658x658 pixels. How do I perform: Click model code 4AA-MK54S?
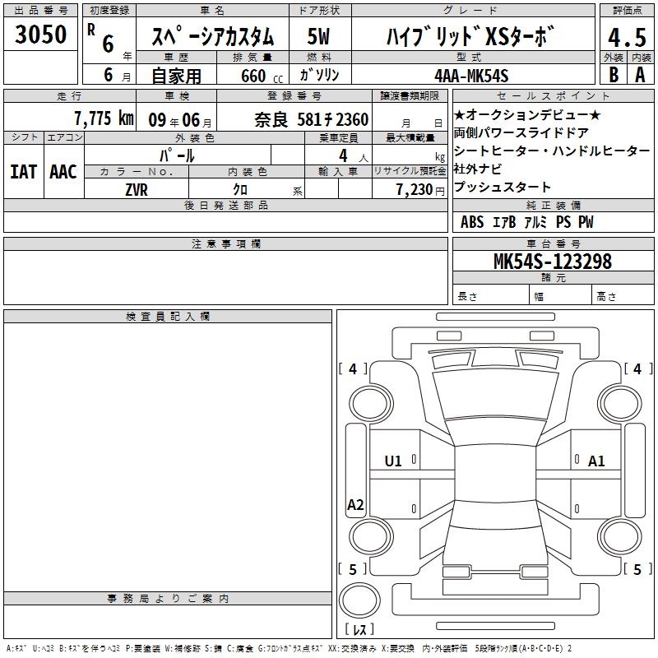[471, 76]
